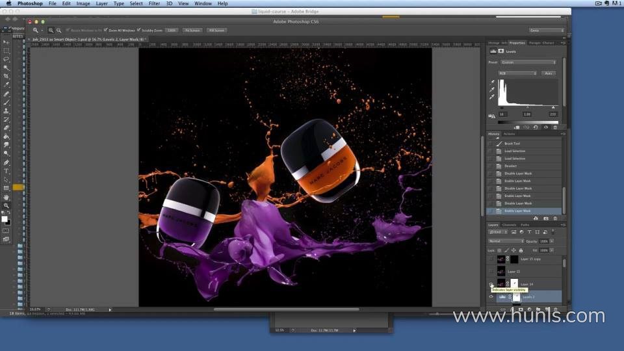Select the Brush Tool history state
The height and width of the screenshot is (351, 624).
(525, 144)
